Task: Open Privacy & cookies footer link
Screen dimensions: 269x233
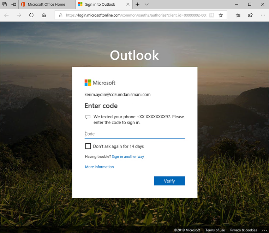Action: [x=244, y=230]
